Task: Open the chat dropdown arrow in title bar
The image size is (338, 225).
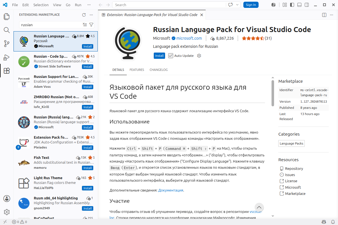Action: [237, 5]
